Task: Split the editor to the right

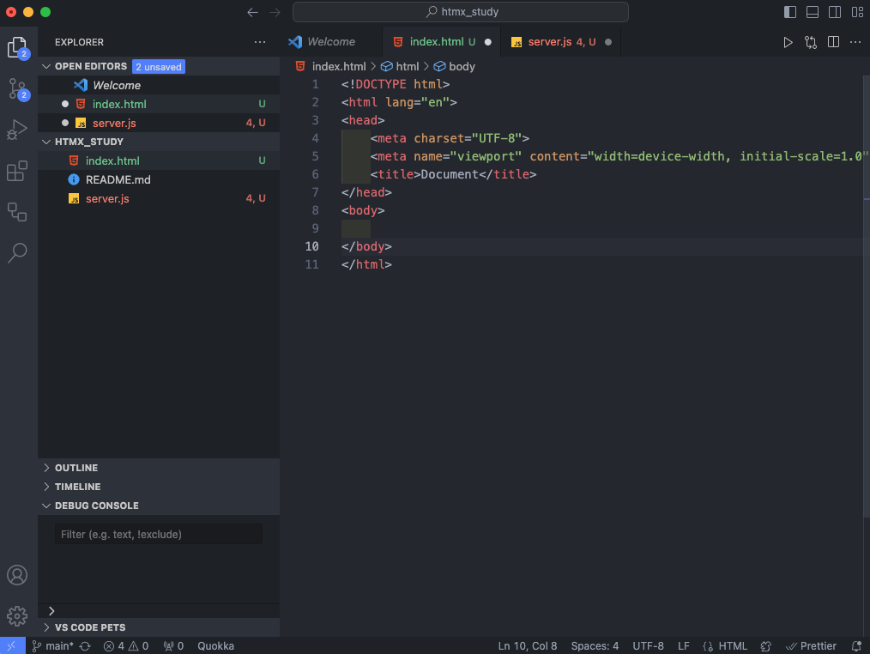Action: [833, 42]
